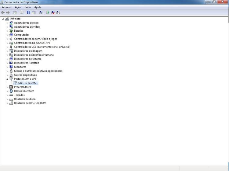Click the Monitores display icon
Image resolution: width=229 pixels, height=171 pixels.
11,67
